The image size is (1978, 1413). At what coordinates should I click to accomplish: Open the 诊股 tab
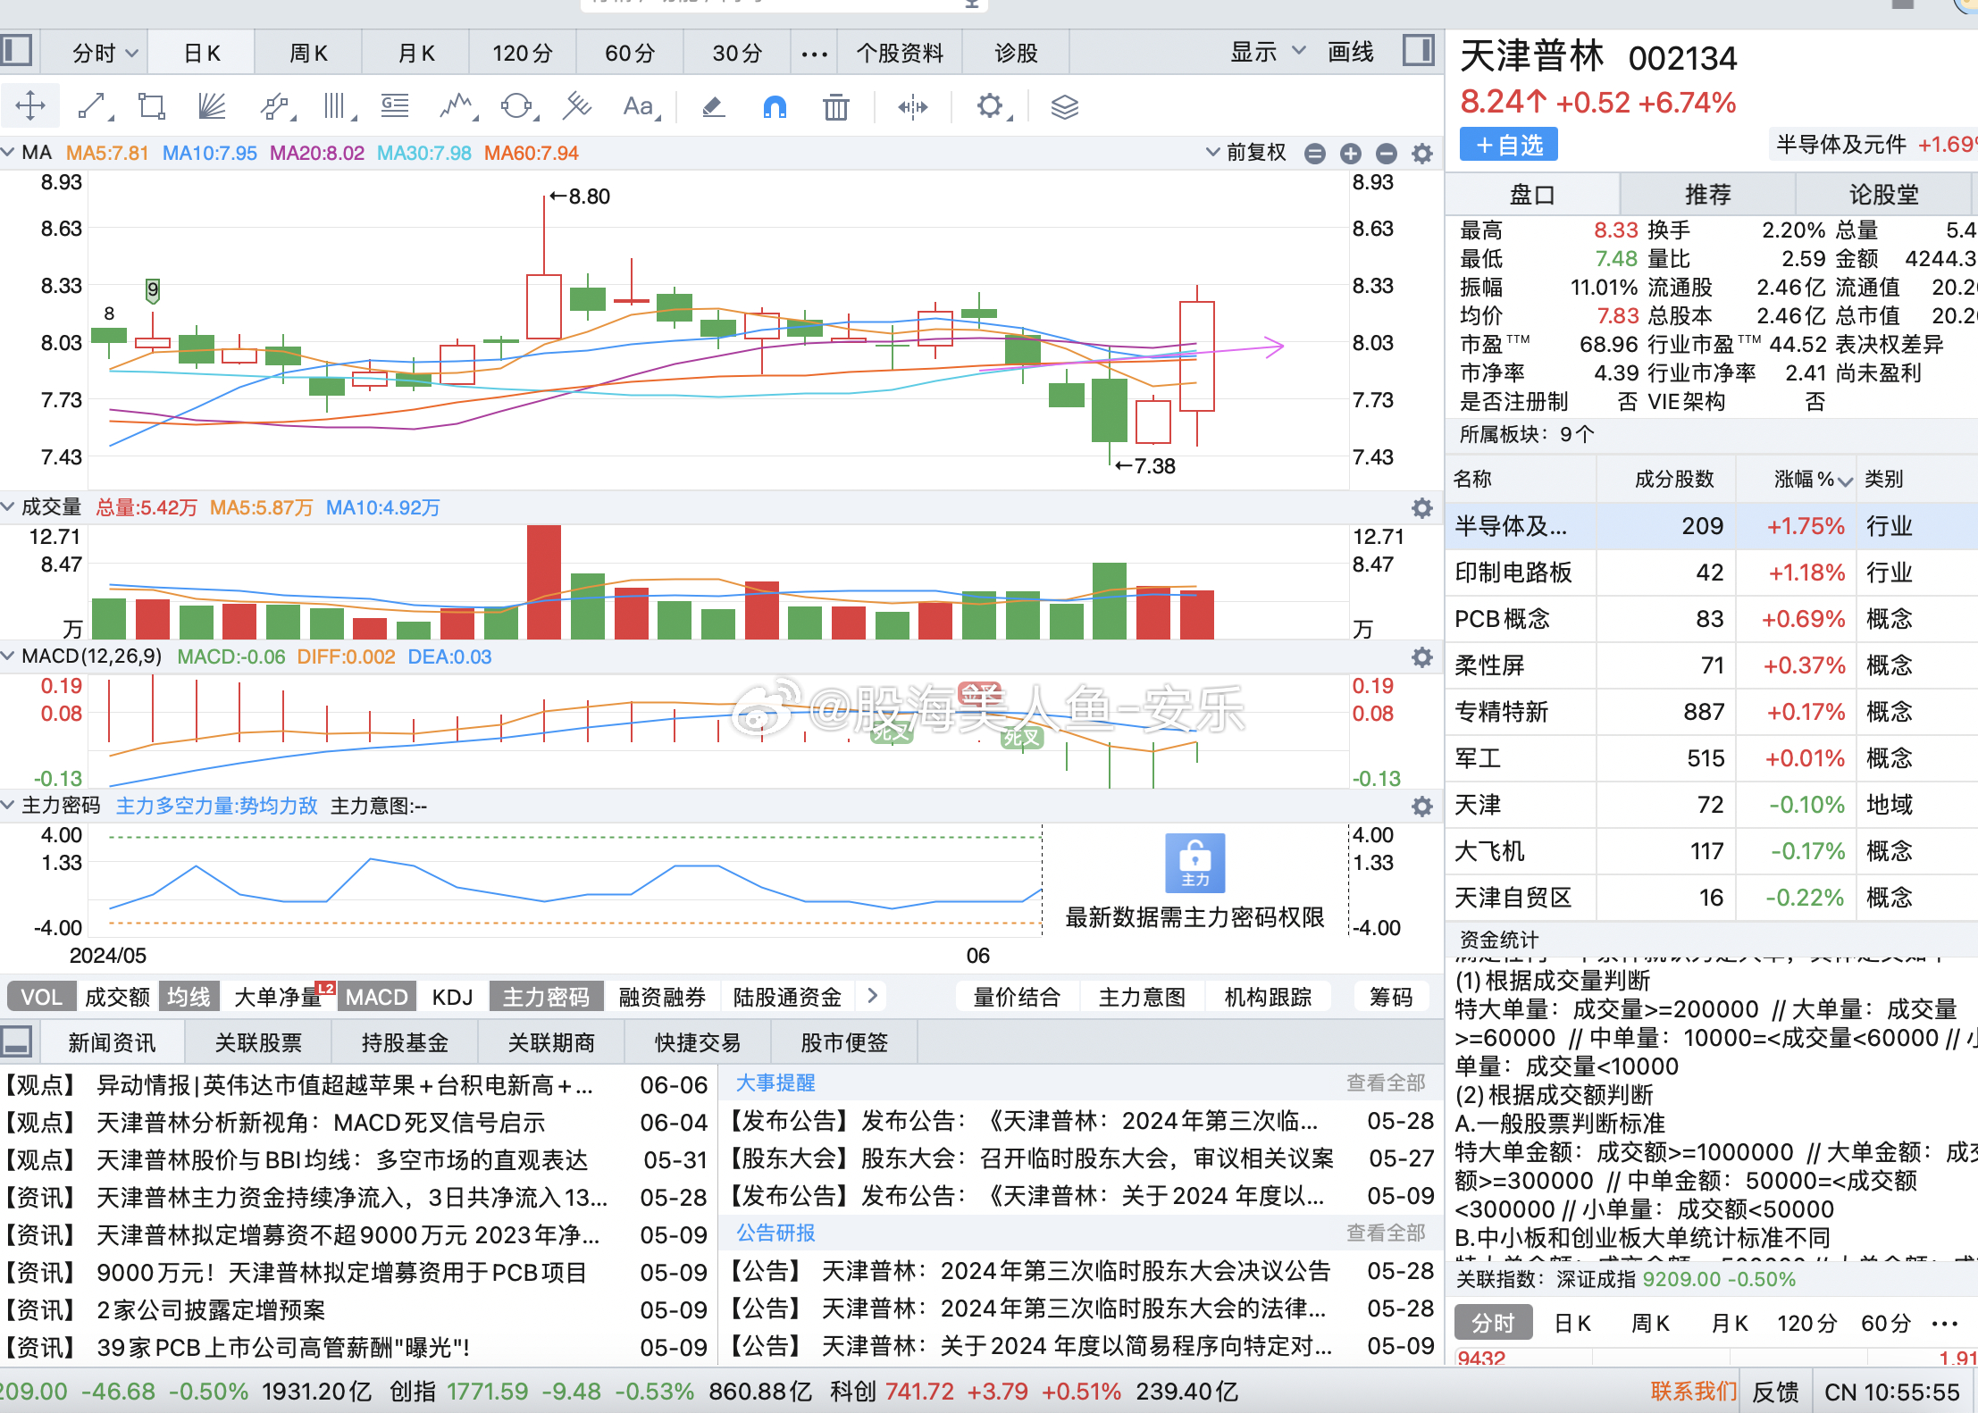coord(1016,53)
